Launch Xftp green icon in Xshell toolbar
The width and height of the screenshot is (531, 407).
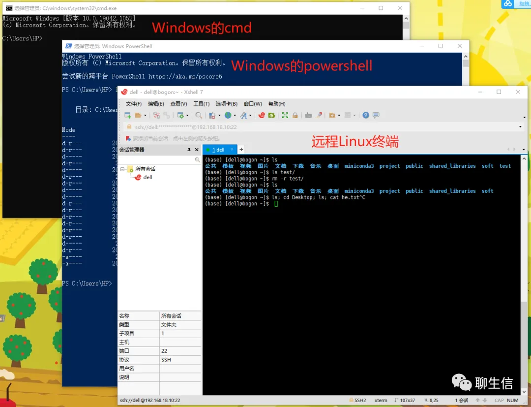(x=271, y=115)
